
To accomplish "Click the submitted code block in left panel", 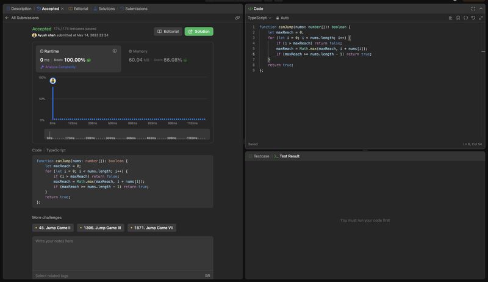I will click(x=123, y=181).
